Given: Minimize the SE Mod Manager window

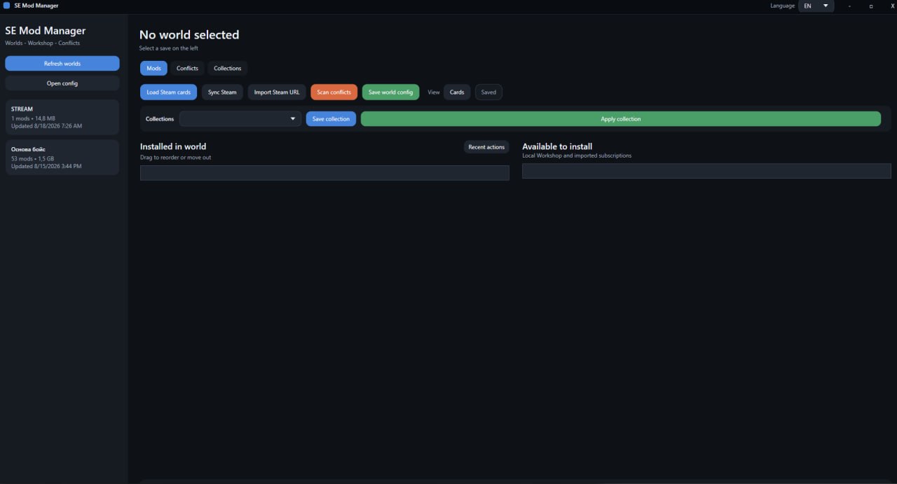Looking at the screenshot, I should pos(849,6).
